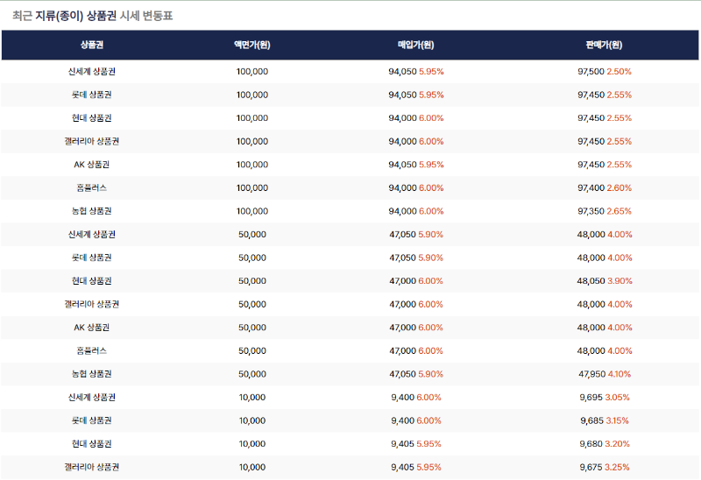Click 신세계 50,000 buy price 47,050

click(402, 234)
